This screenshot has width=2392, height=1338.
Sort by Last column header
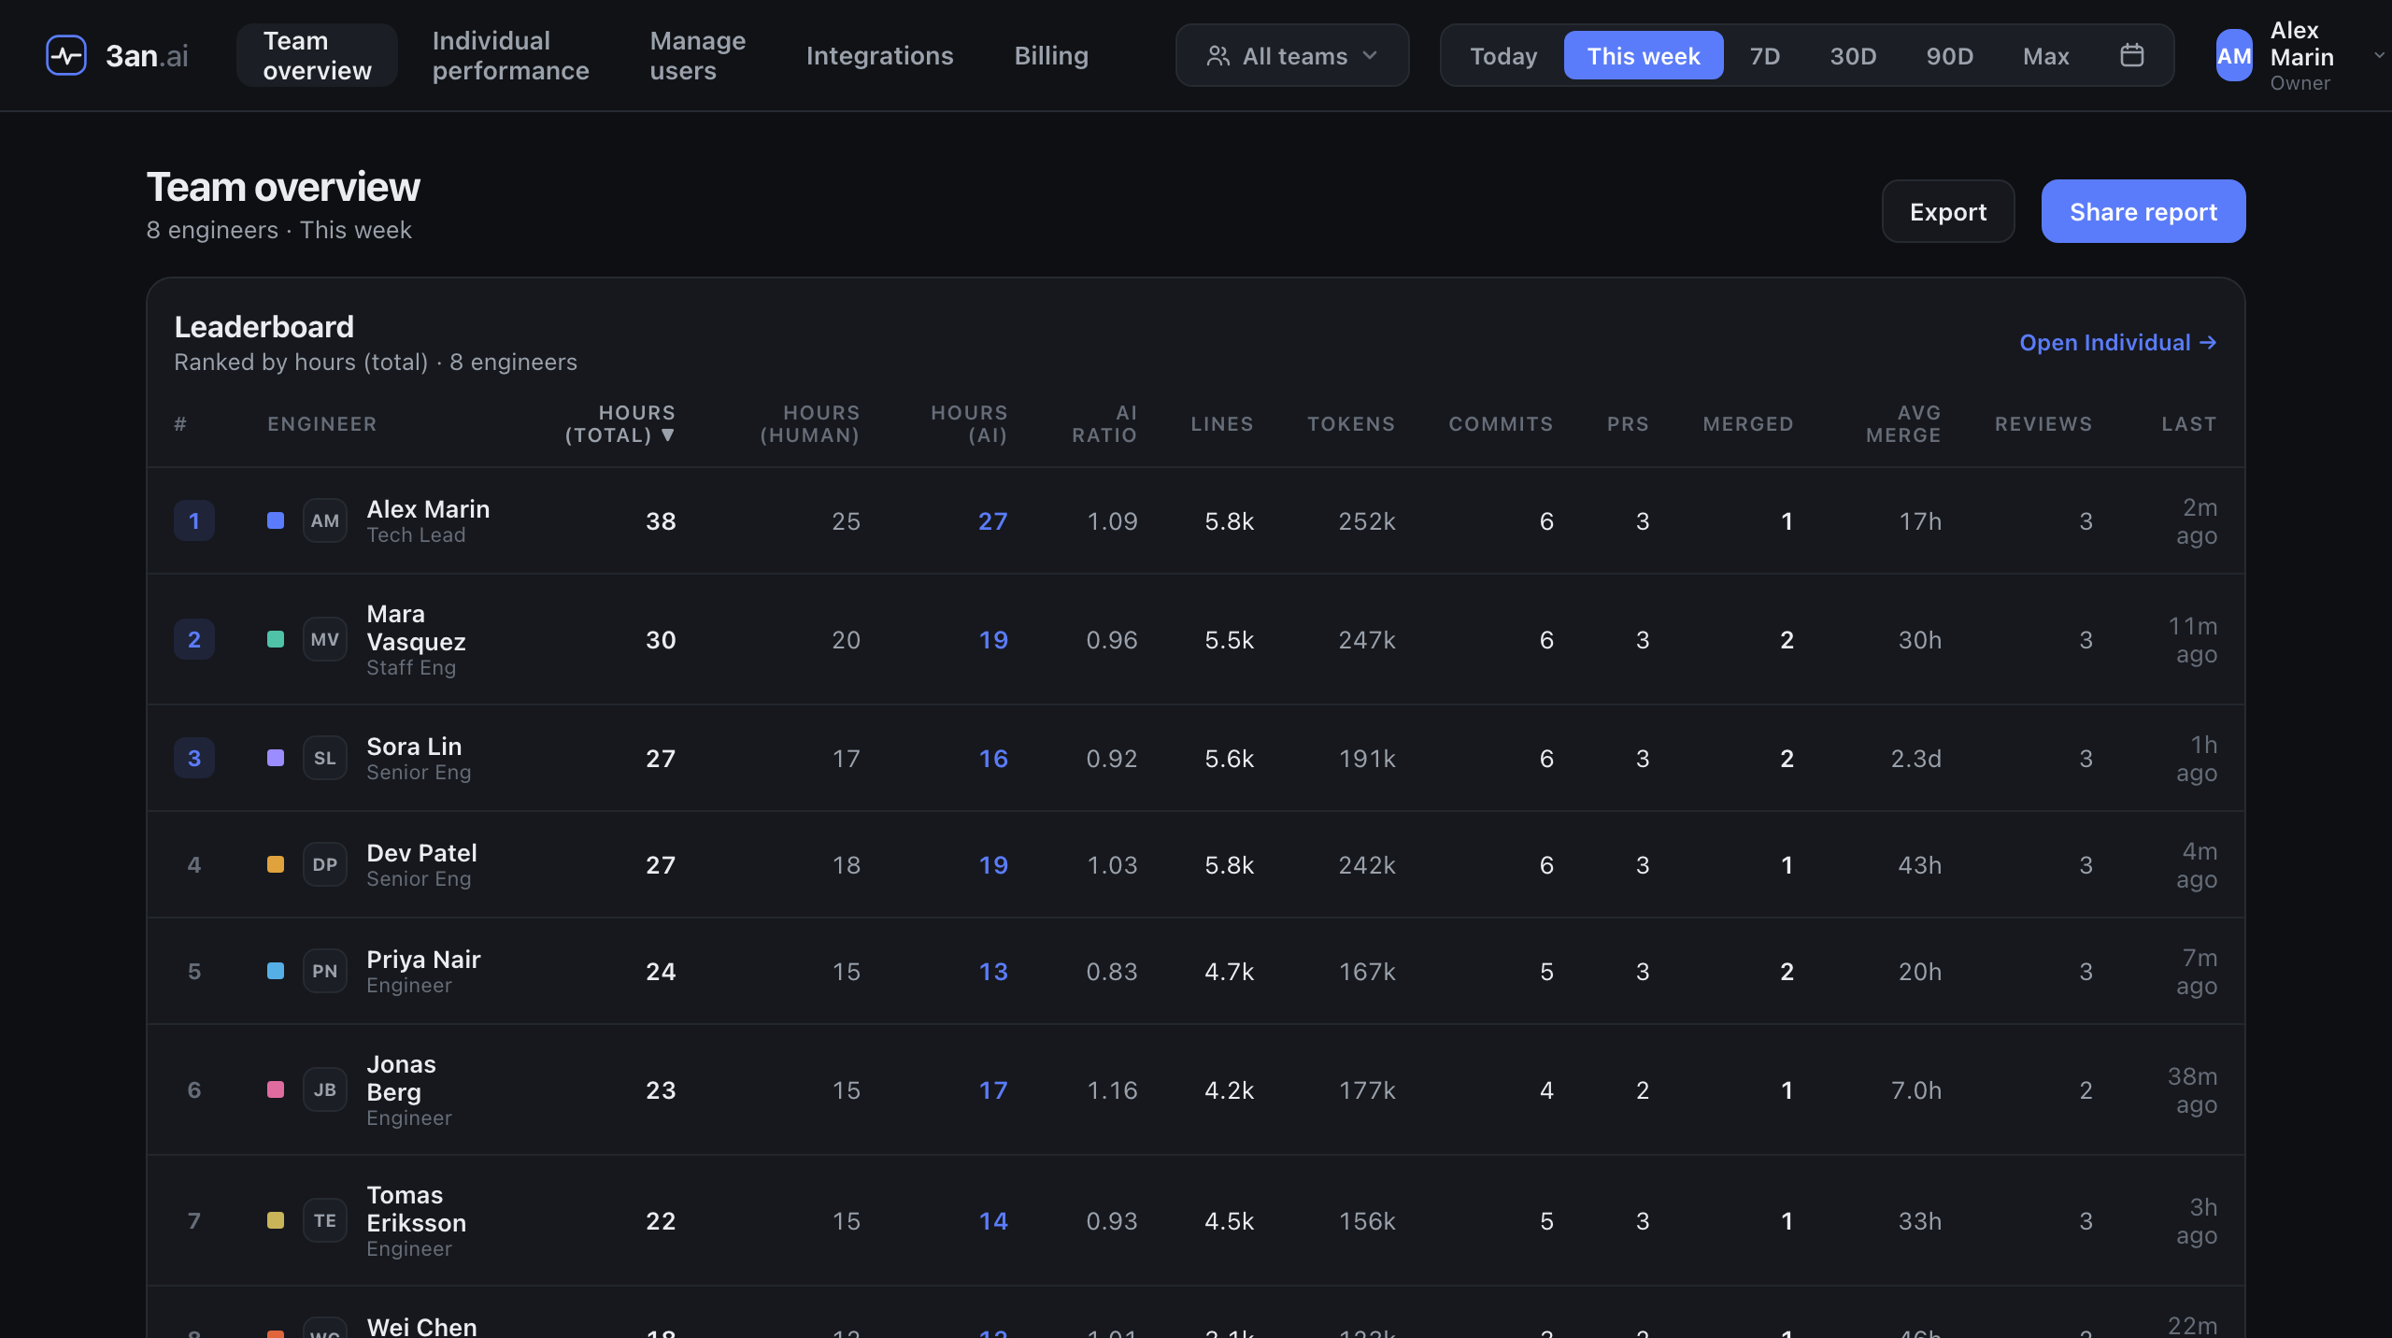2189,423
